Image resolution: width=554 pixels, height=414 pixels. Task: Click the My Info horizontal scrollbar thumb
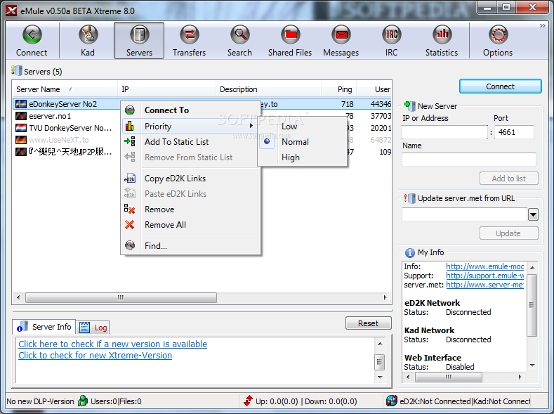(448, 377)
